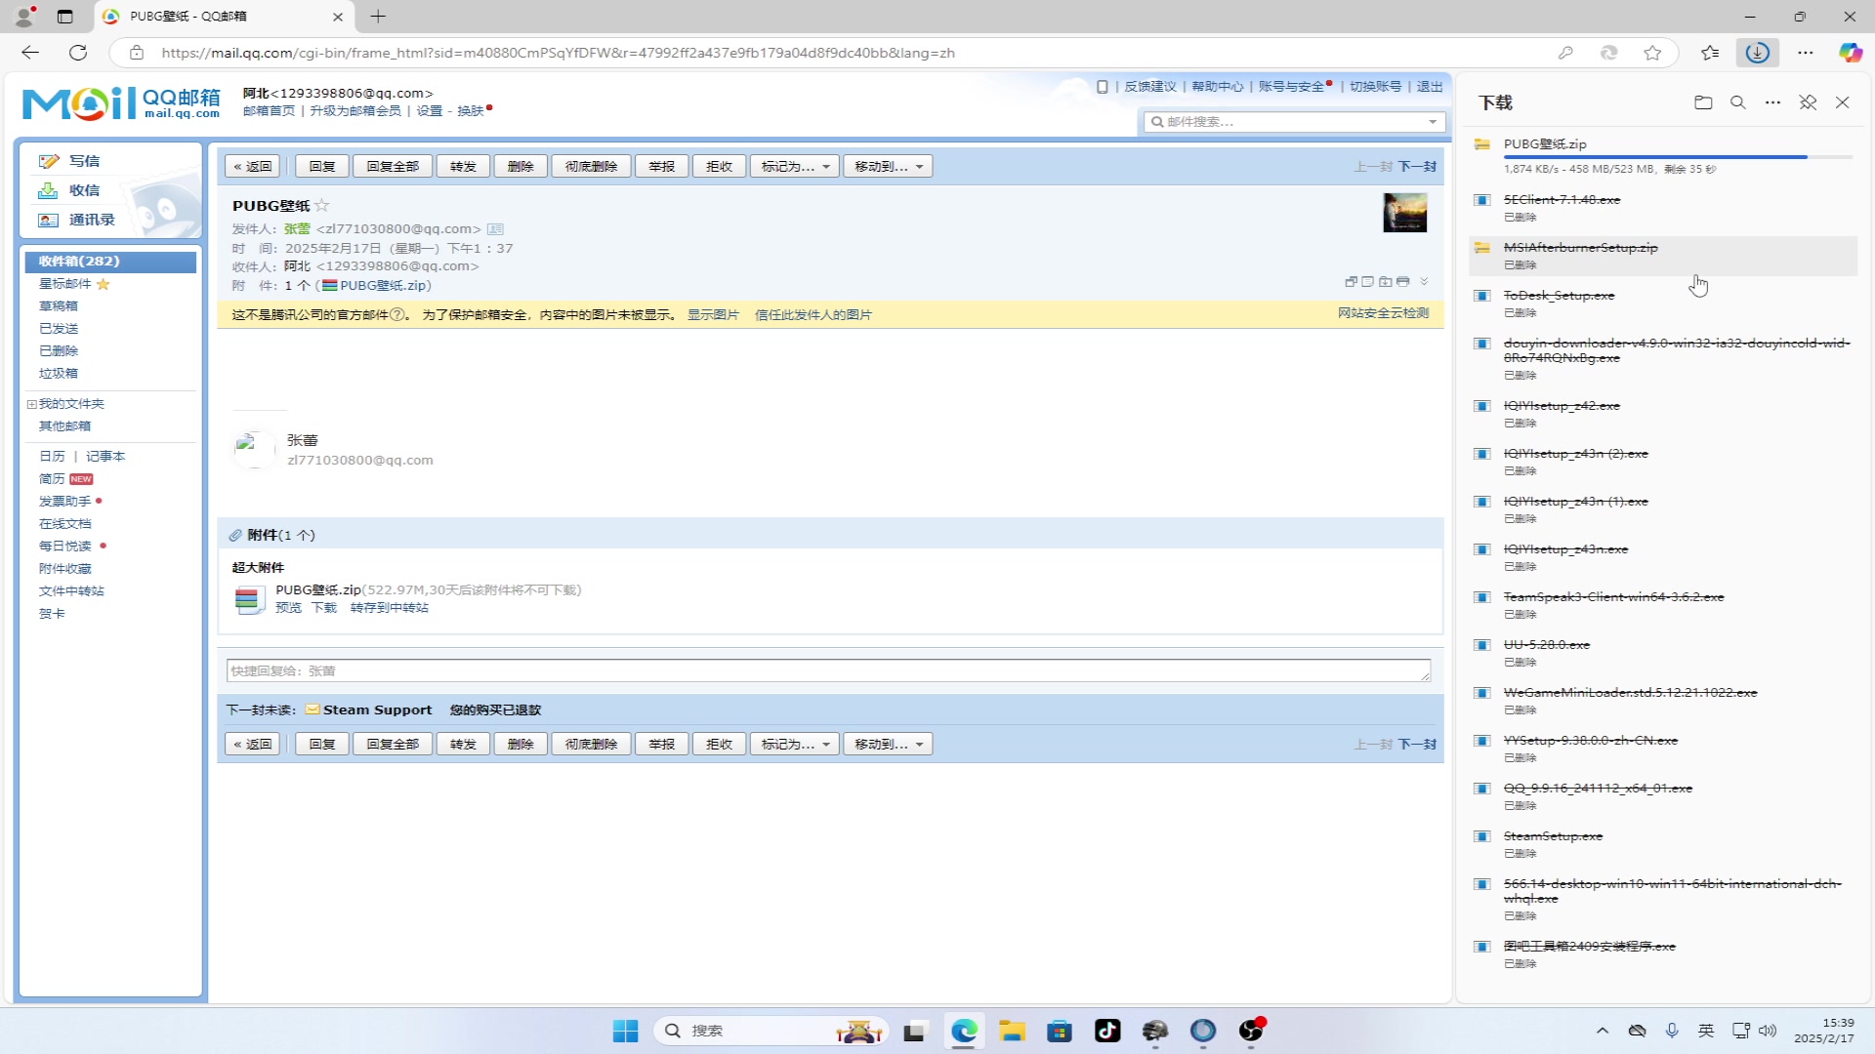
Task: Click the save email icon in header
Action: (1386, 281)
